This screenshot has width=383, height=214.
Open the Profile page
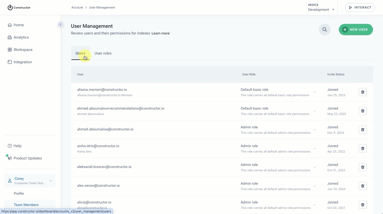[19, 193]
